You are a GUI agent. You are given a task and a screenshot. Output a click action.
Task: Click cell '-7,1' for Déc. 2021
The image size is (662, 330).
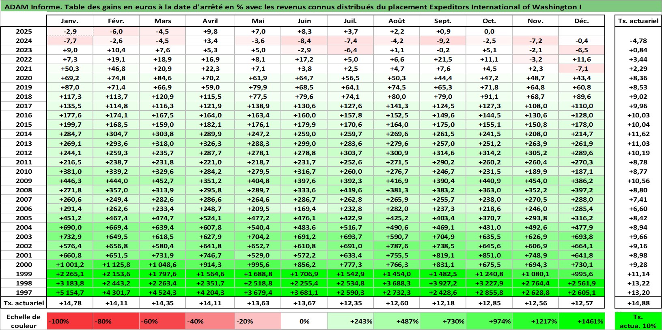click(x=582, y=68)
